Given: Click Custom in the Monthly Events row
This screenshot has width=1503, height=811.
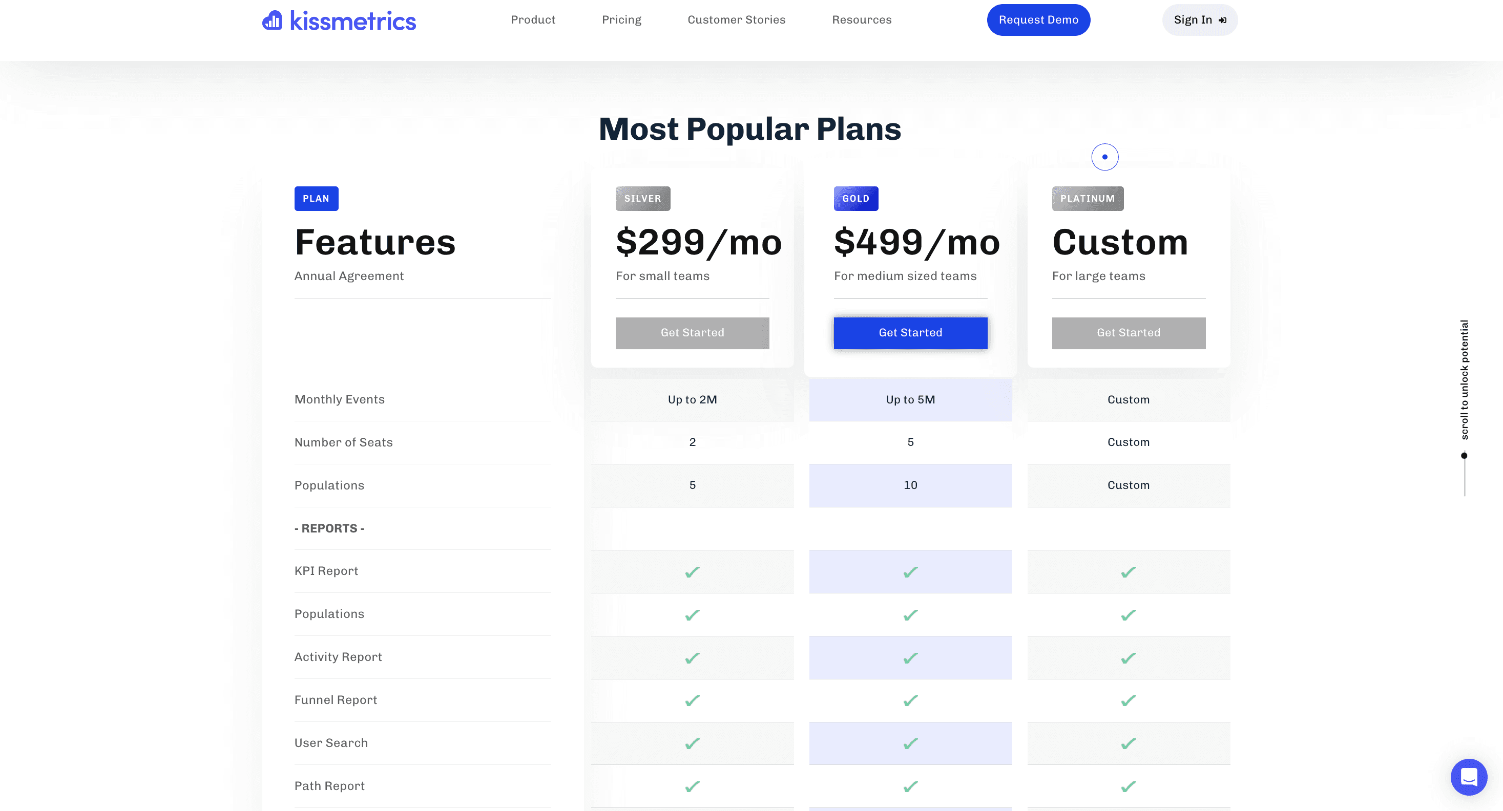Looking at the screenshot, I should click(1129, 399).
